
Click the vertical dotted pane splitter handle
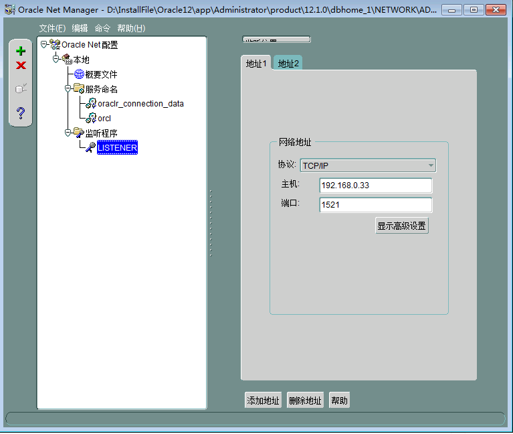click(211, 223)
